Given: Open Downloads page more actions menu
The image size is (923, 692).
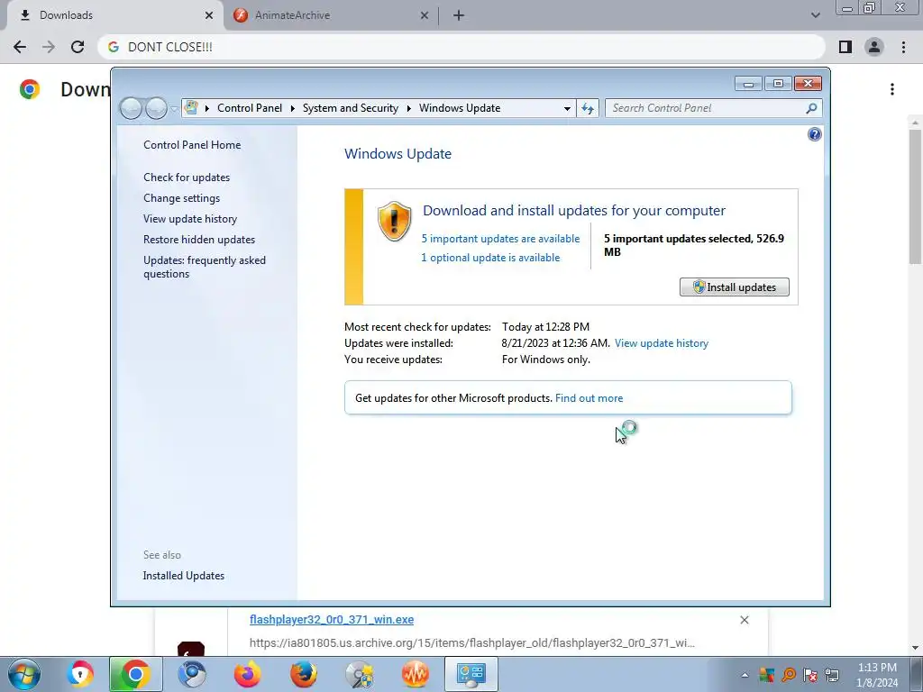Looking at the screenshot, I should pos(892,89).
